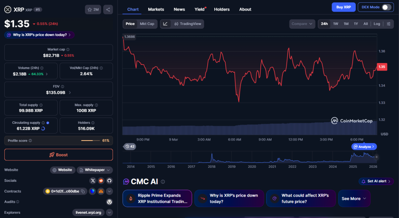
Task: Switch the chart to Mkt Cap view
Action: 147,24
